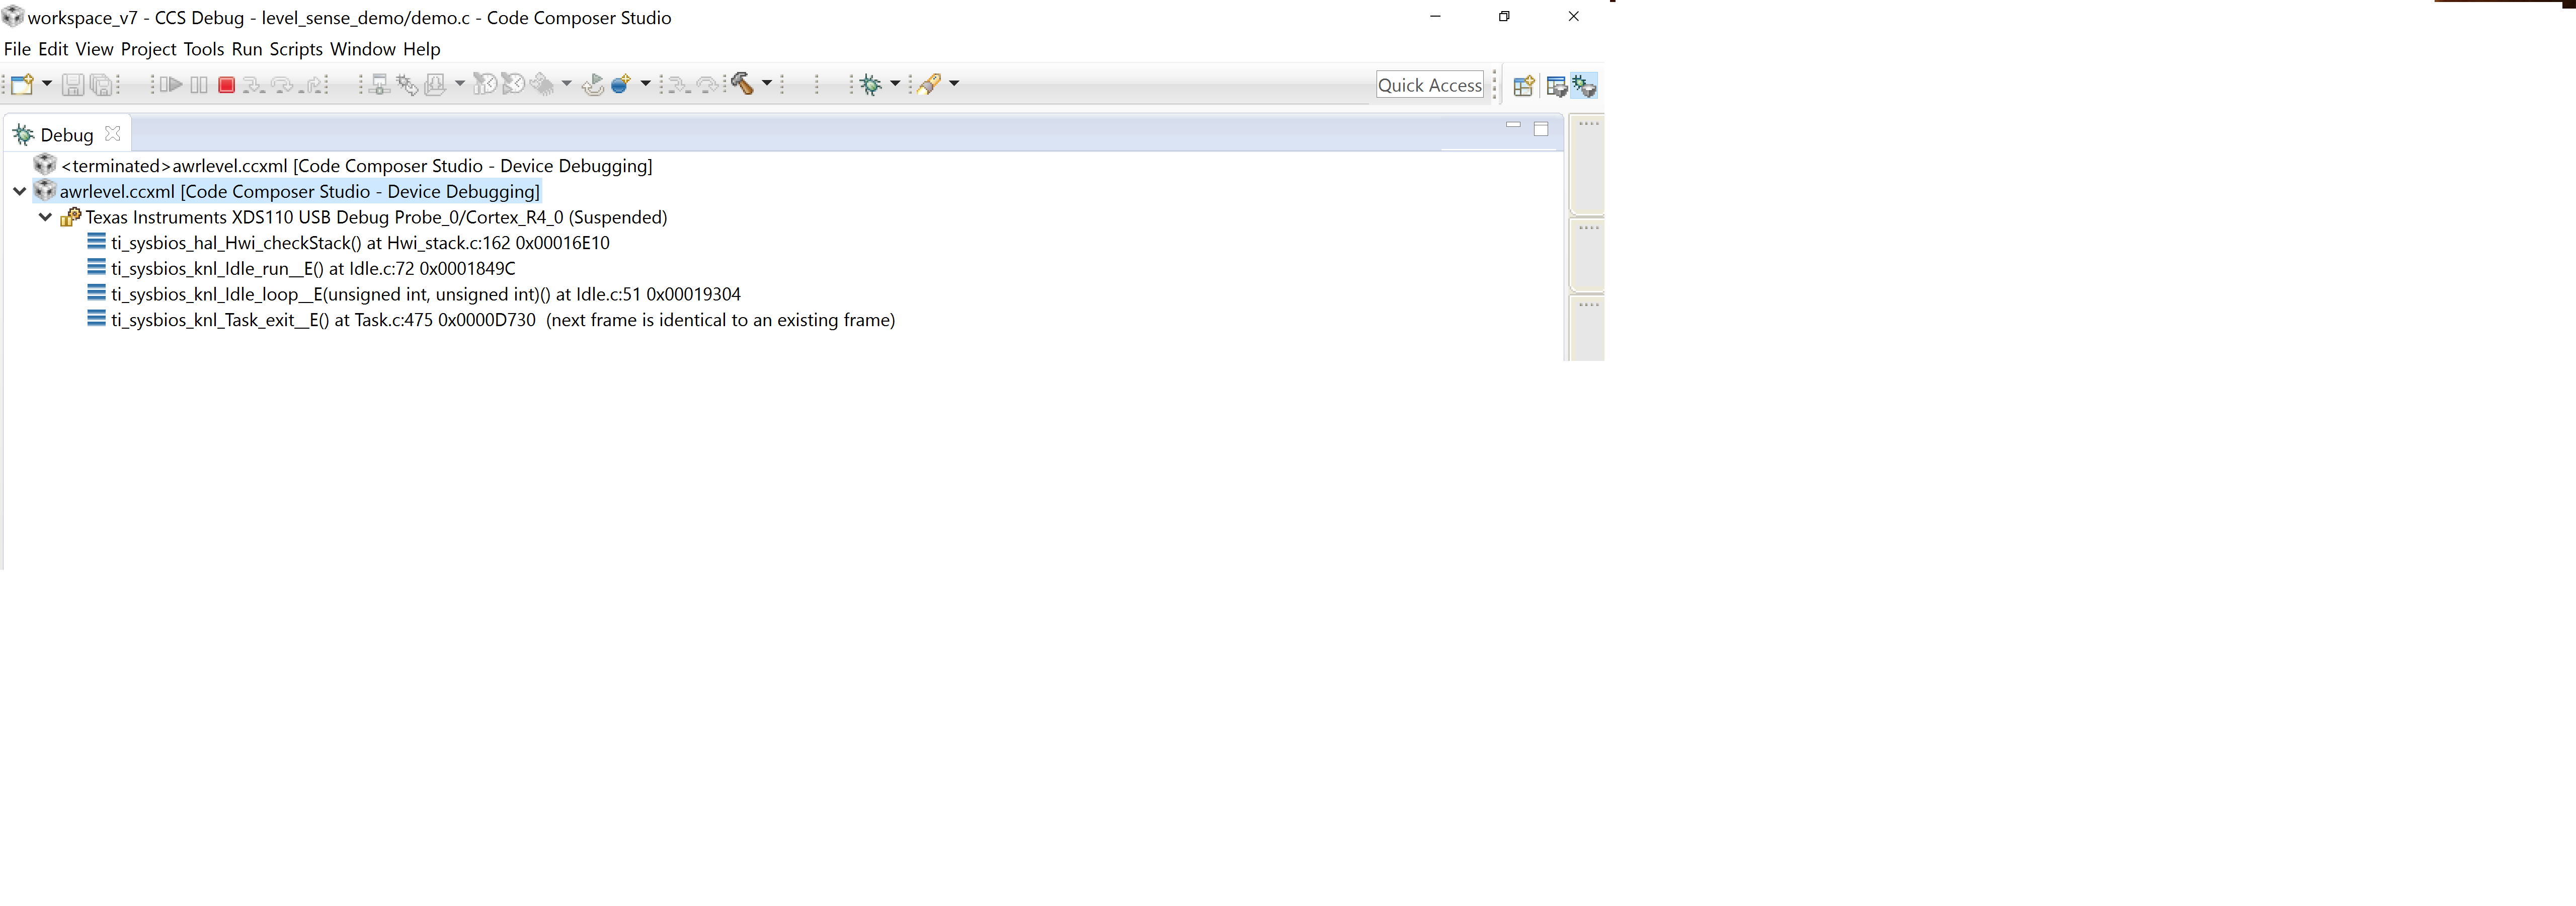This screenshot has height=906, width=2576.
Task: Close the Debug view tab
Action: click(113, 134)
